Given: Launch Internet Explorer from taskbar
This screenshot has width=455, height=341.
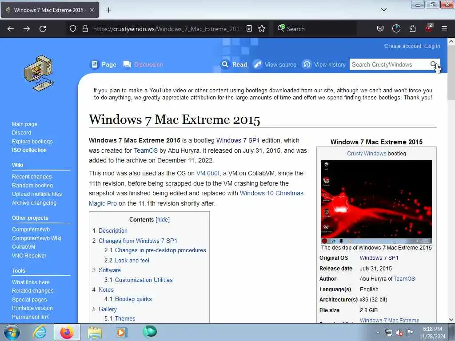Looking at the screenshot, I should [x=40, y=332].
